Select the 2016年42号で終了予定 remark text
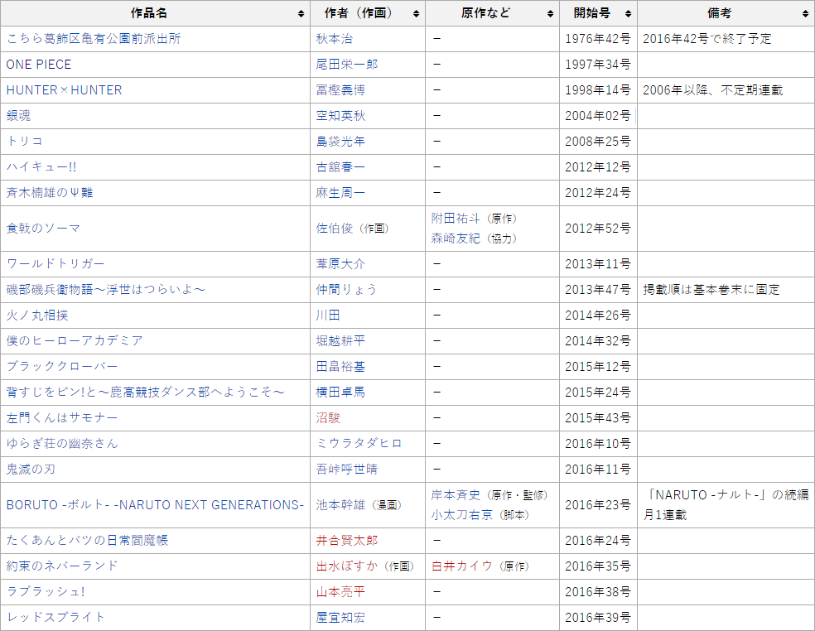 click(707, 39)
